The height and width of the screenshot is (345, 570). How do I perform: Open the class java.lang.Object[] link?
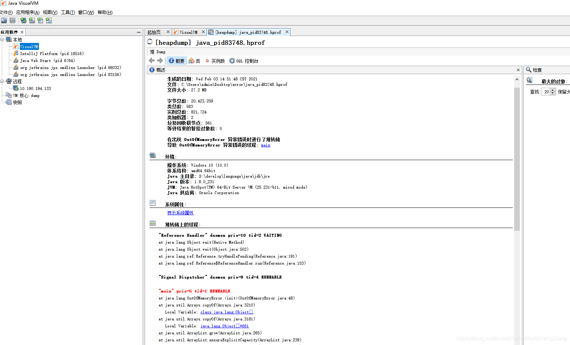tap(226, 312)
